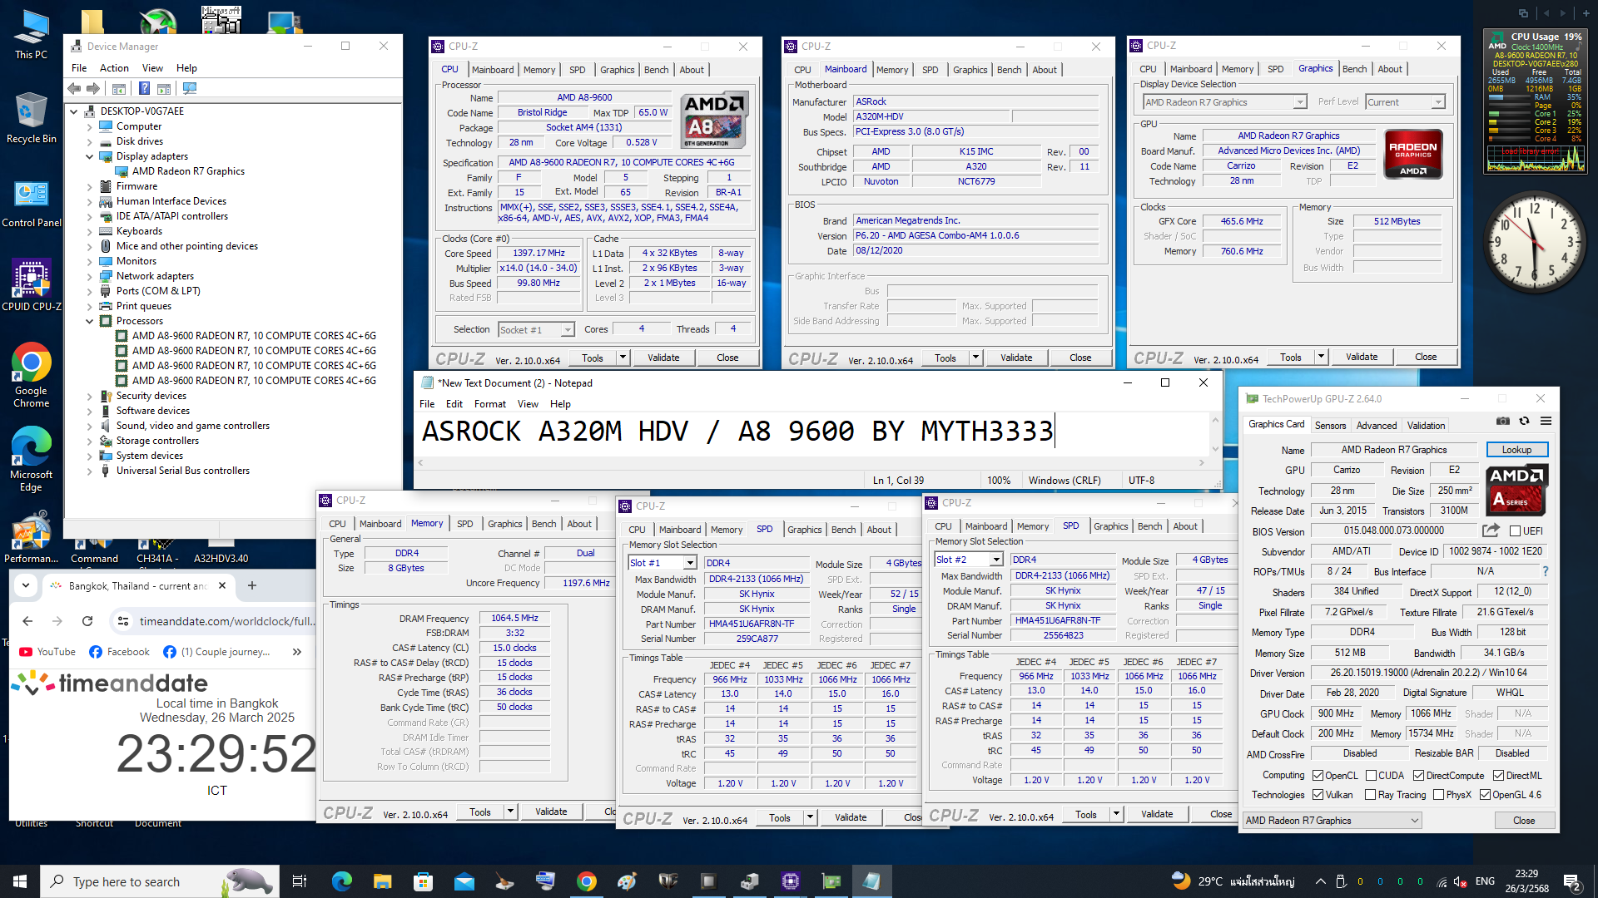
Task: Open Recycle Bin on desktop
Action: tap(32, 117)
